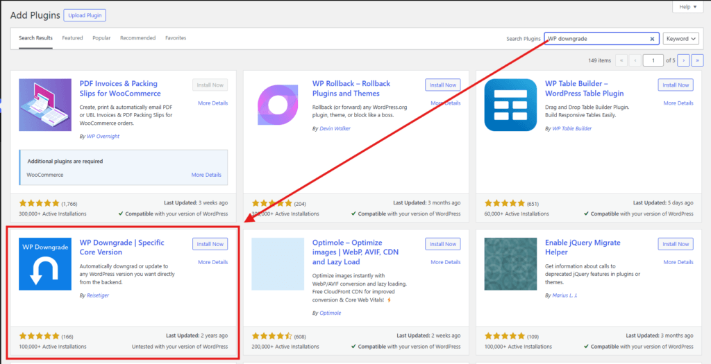Open More Details for WP Downgrade
711x364 pixels.
click(x=213, y=262)
